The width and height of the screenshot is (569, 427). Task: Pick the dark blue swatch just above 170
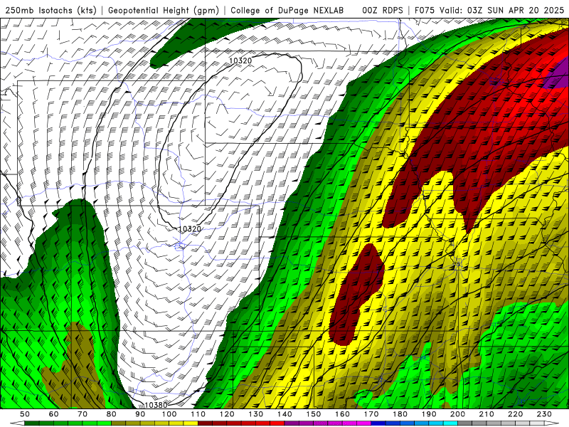(378, 423)
